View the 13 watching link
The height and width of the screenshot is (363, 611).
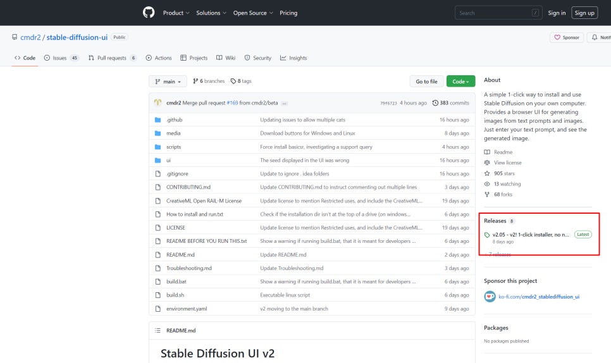(x=507, y=184)
